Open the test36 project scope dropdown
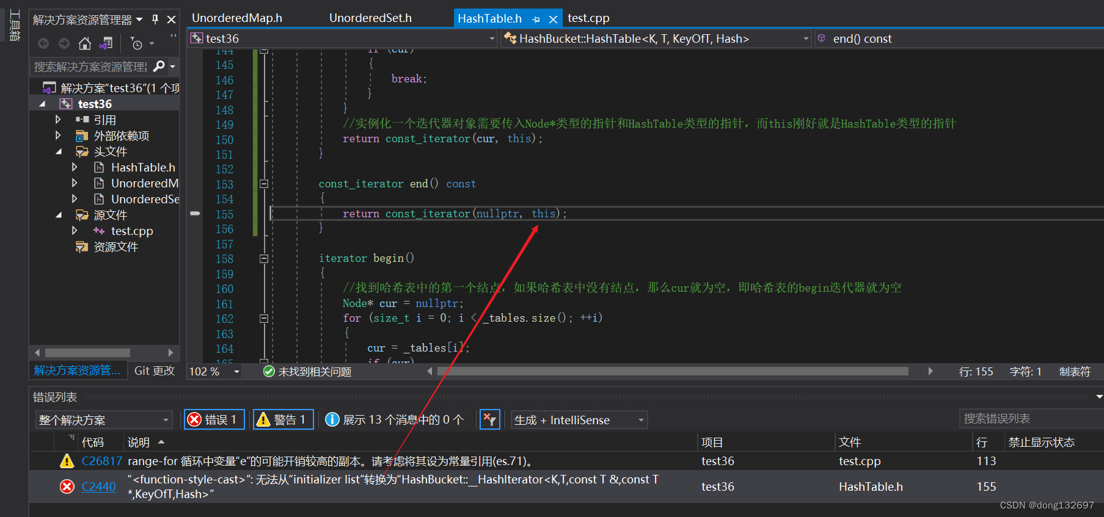 tap(492, 38)
